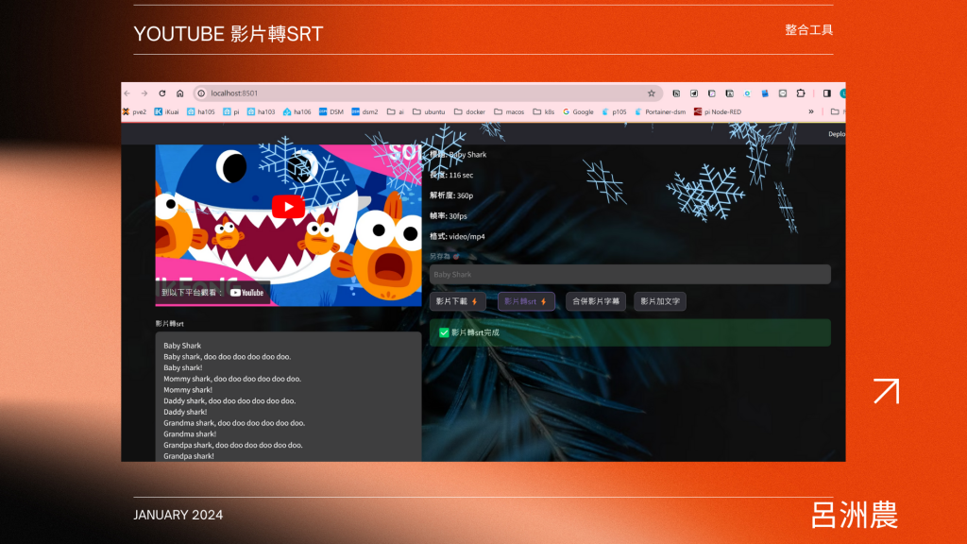Click the text '格式: video/mp4'
Image resolution: width=967 pixels, height=544 pixels.
coord(457,236)
